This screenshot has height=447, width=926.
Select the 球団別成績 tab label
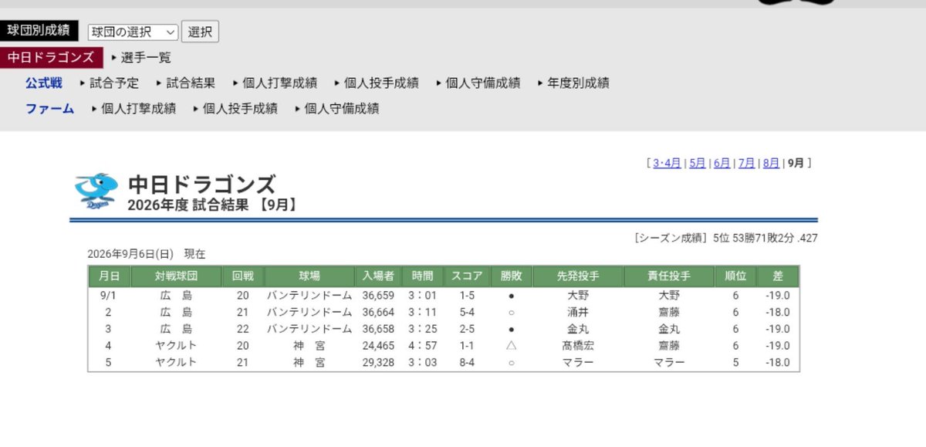pyautogui.click(x=39, y=30)
